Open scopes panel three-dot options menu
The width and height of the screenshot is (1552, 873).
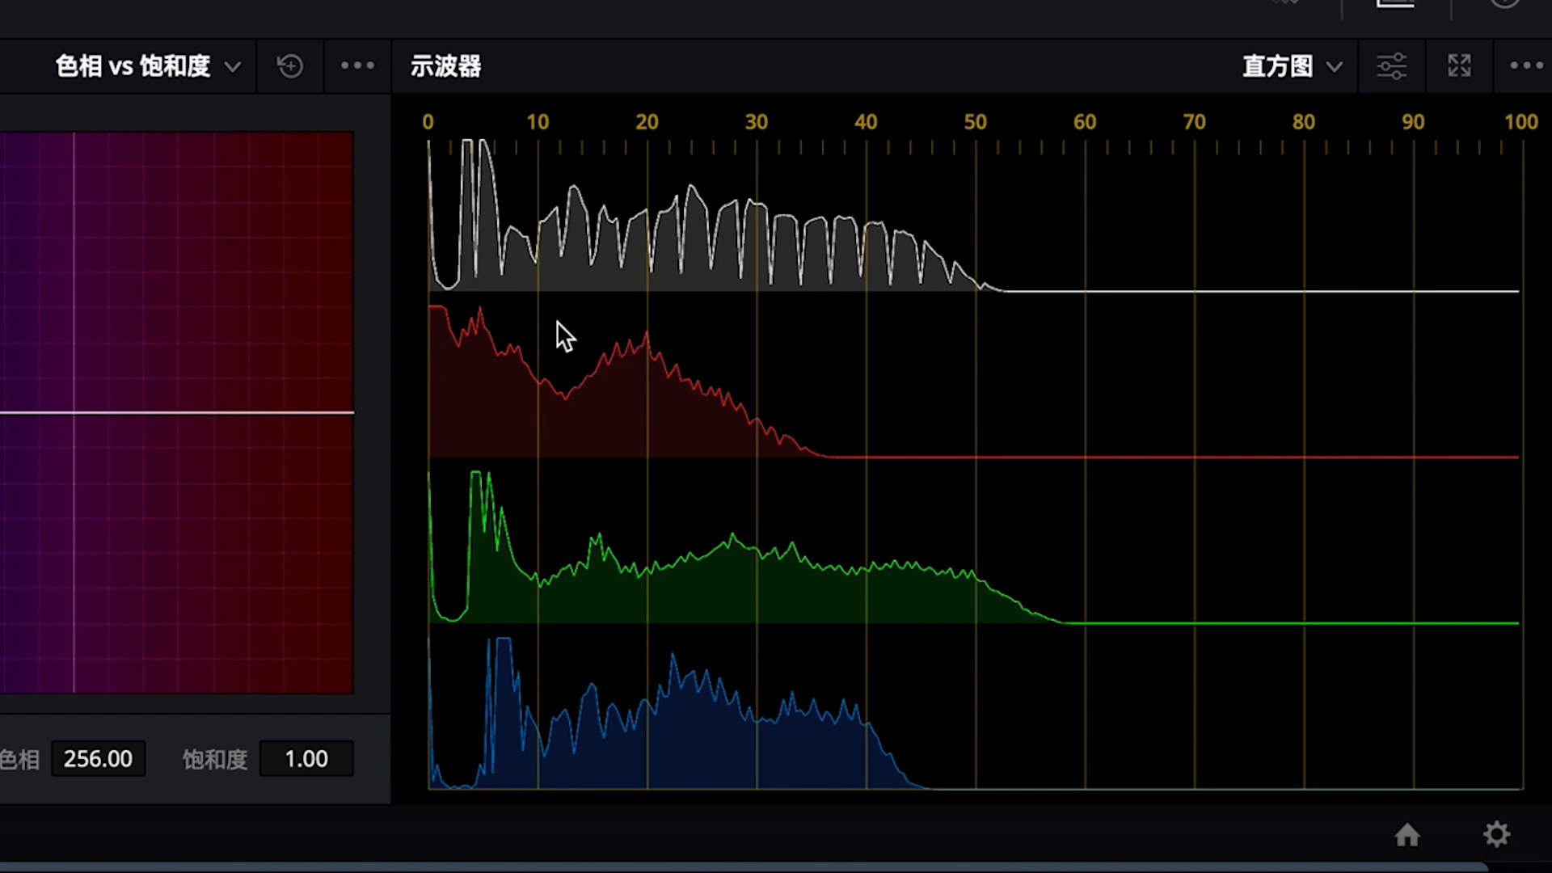click(1526, 66)
